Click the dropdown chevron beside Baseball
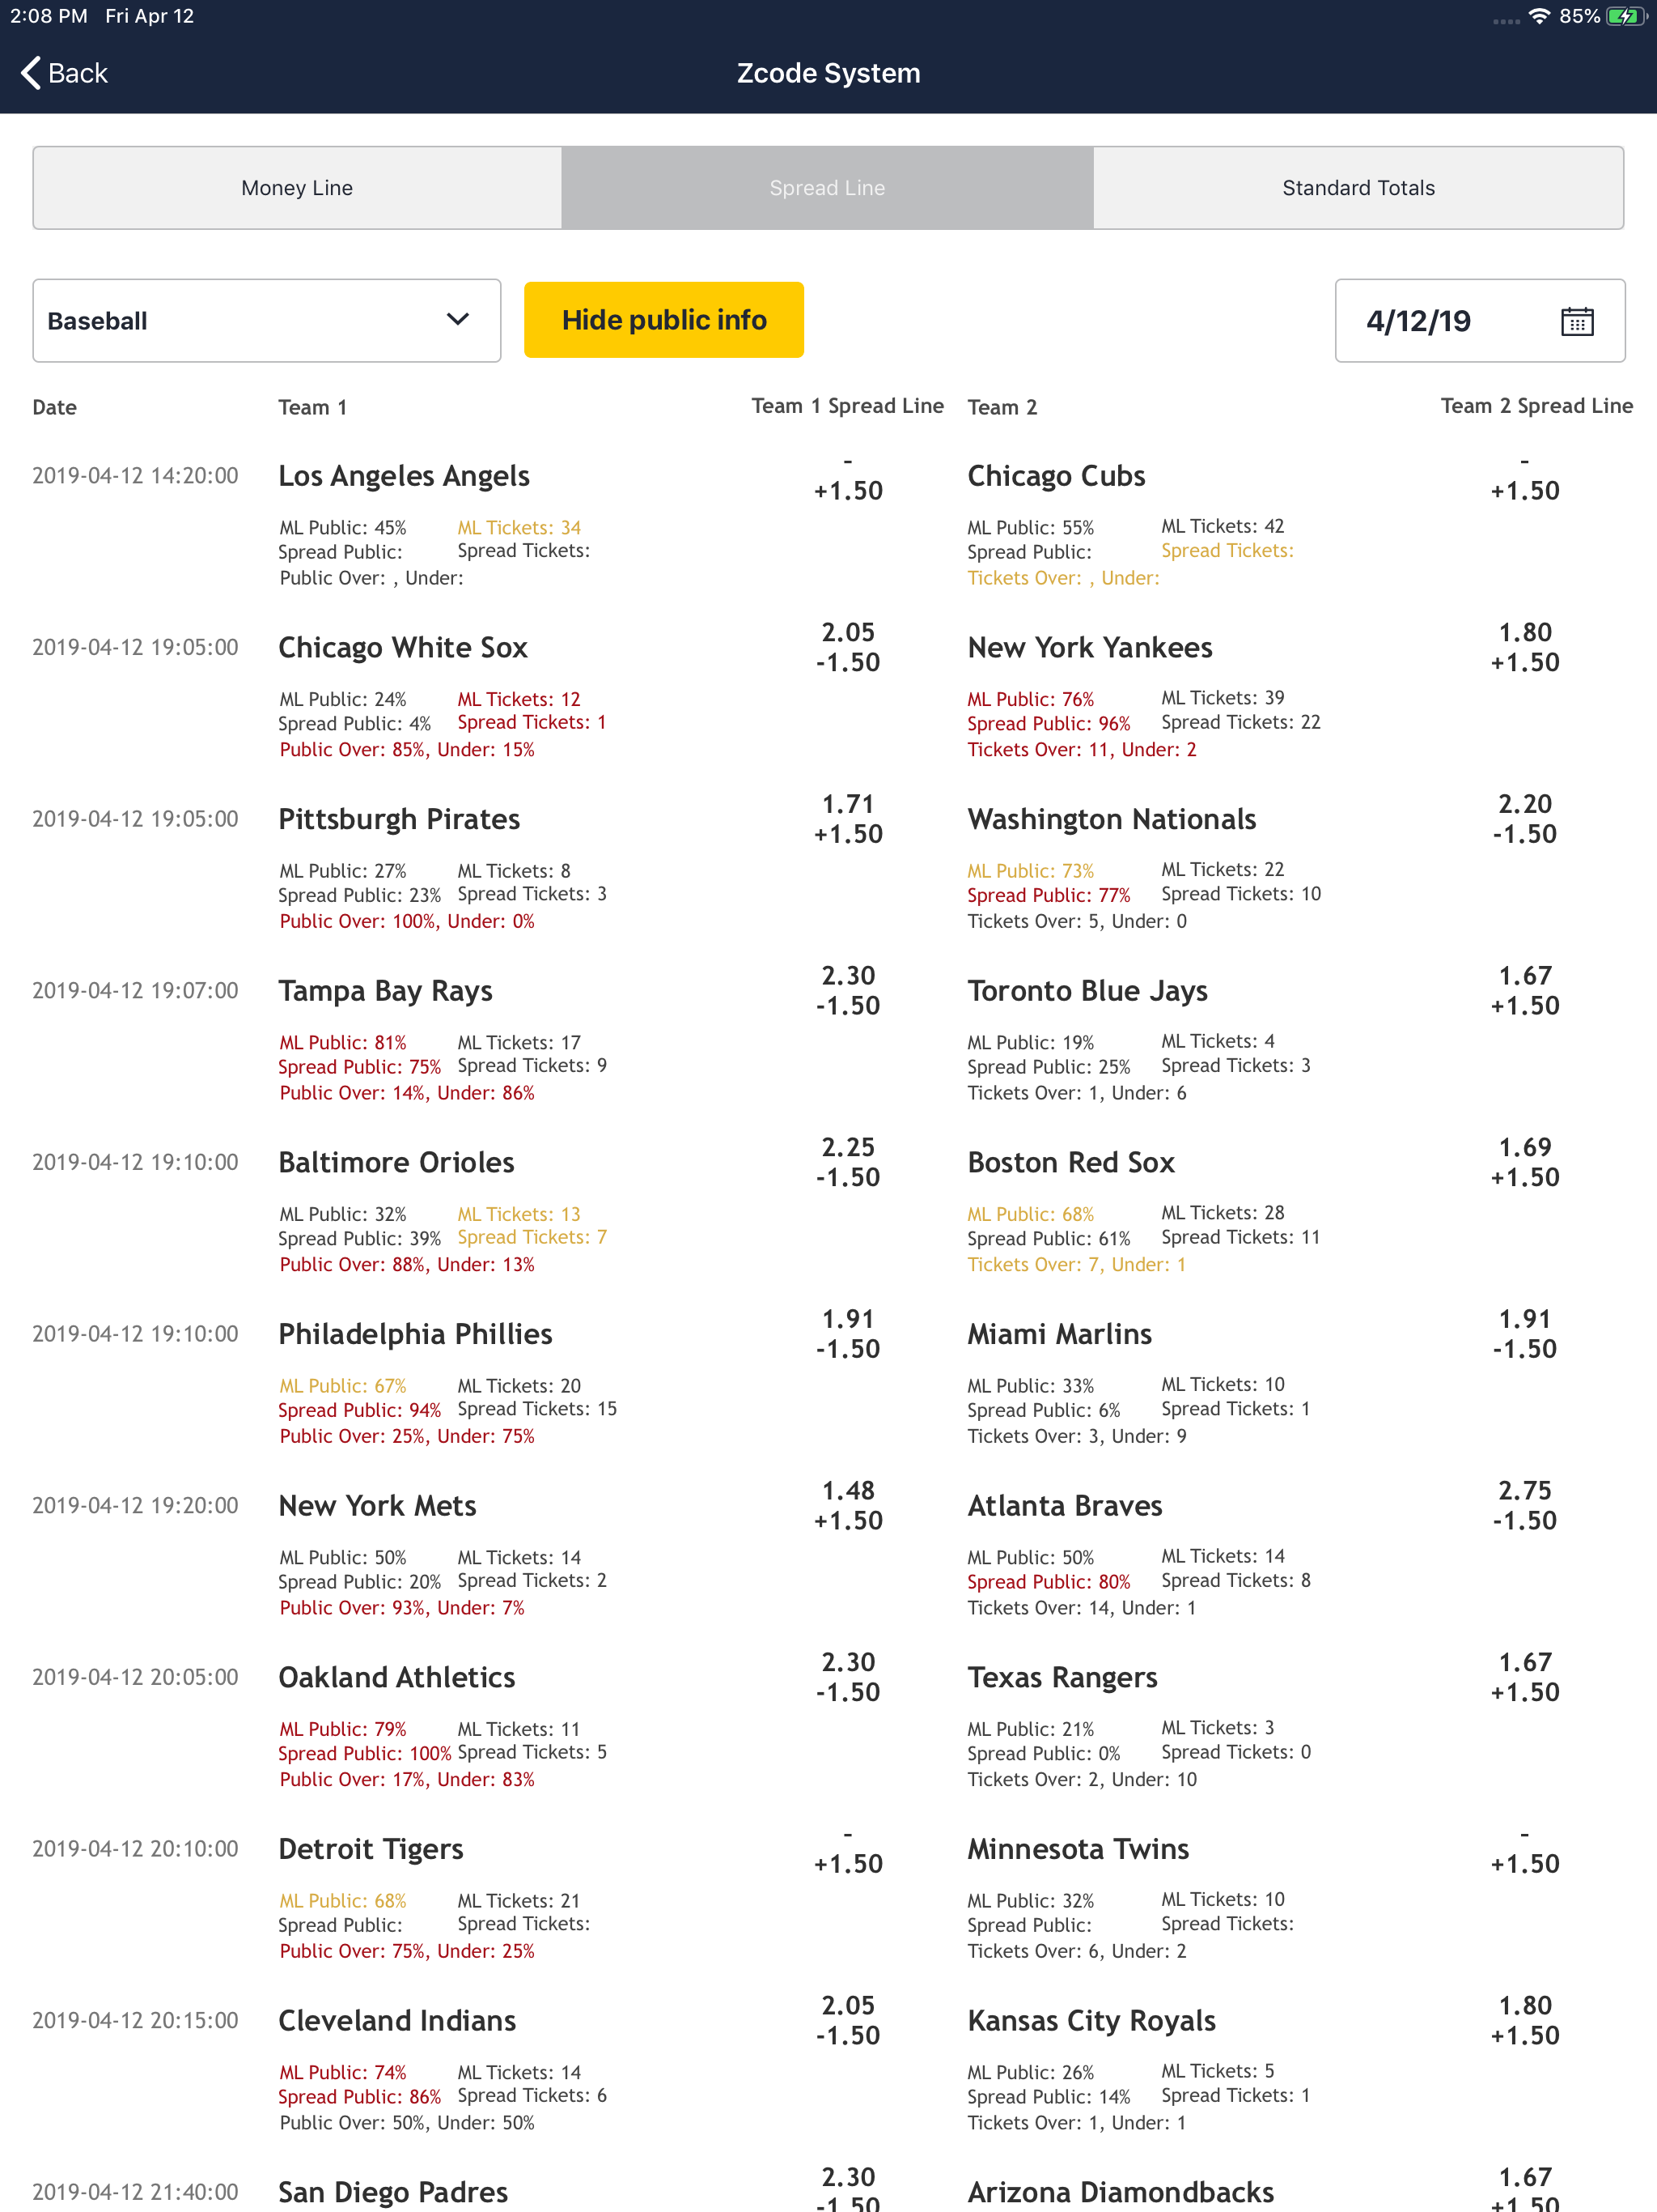 (x=458, y=320)
